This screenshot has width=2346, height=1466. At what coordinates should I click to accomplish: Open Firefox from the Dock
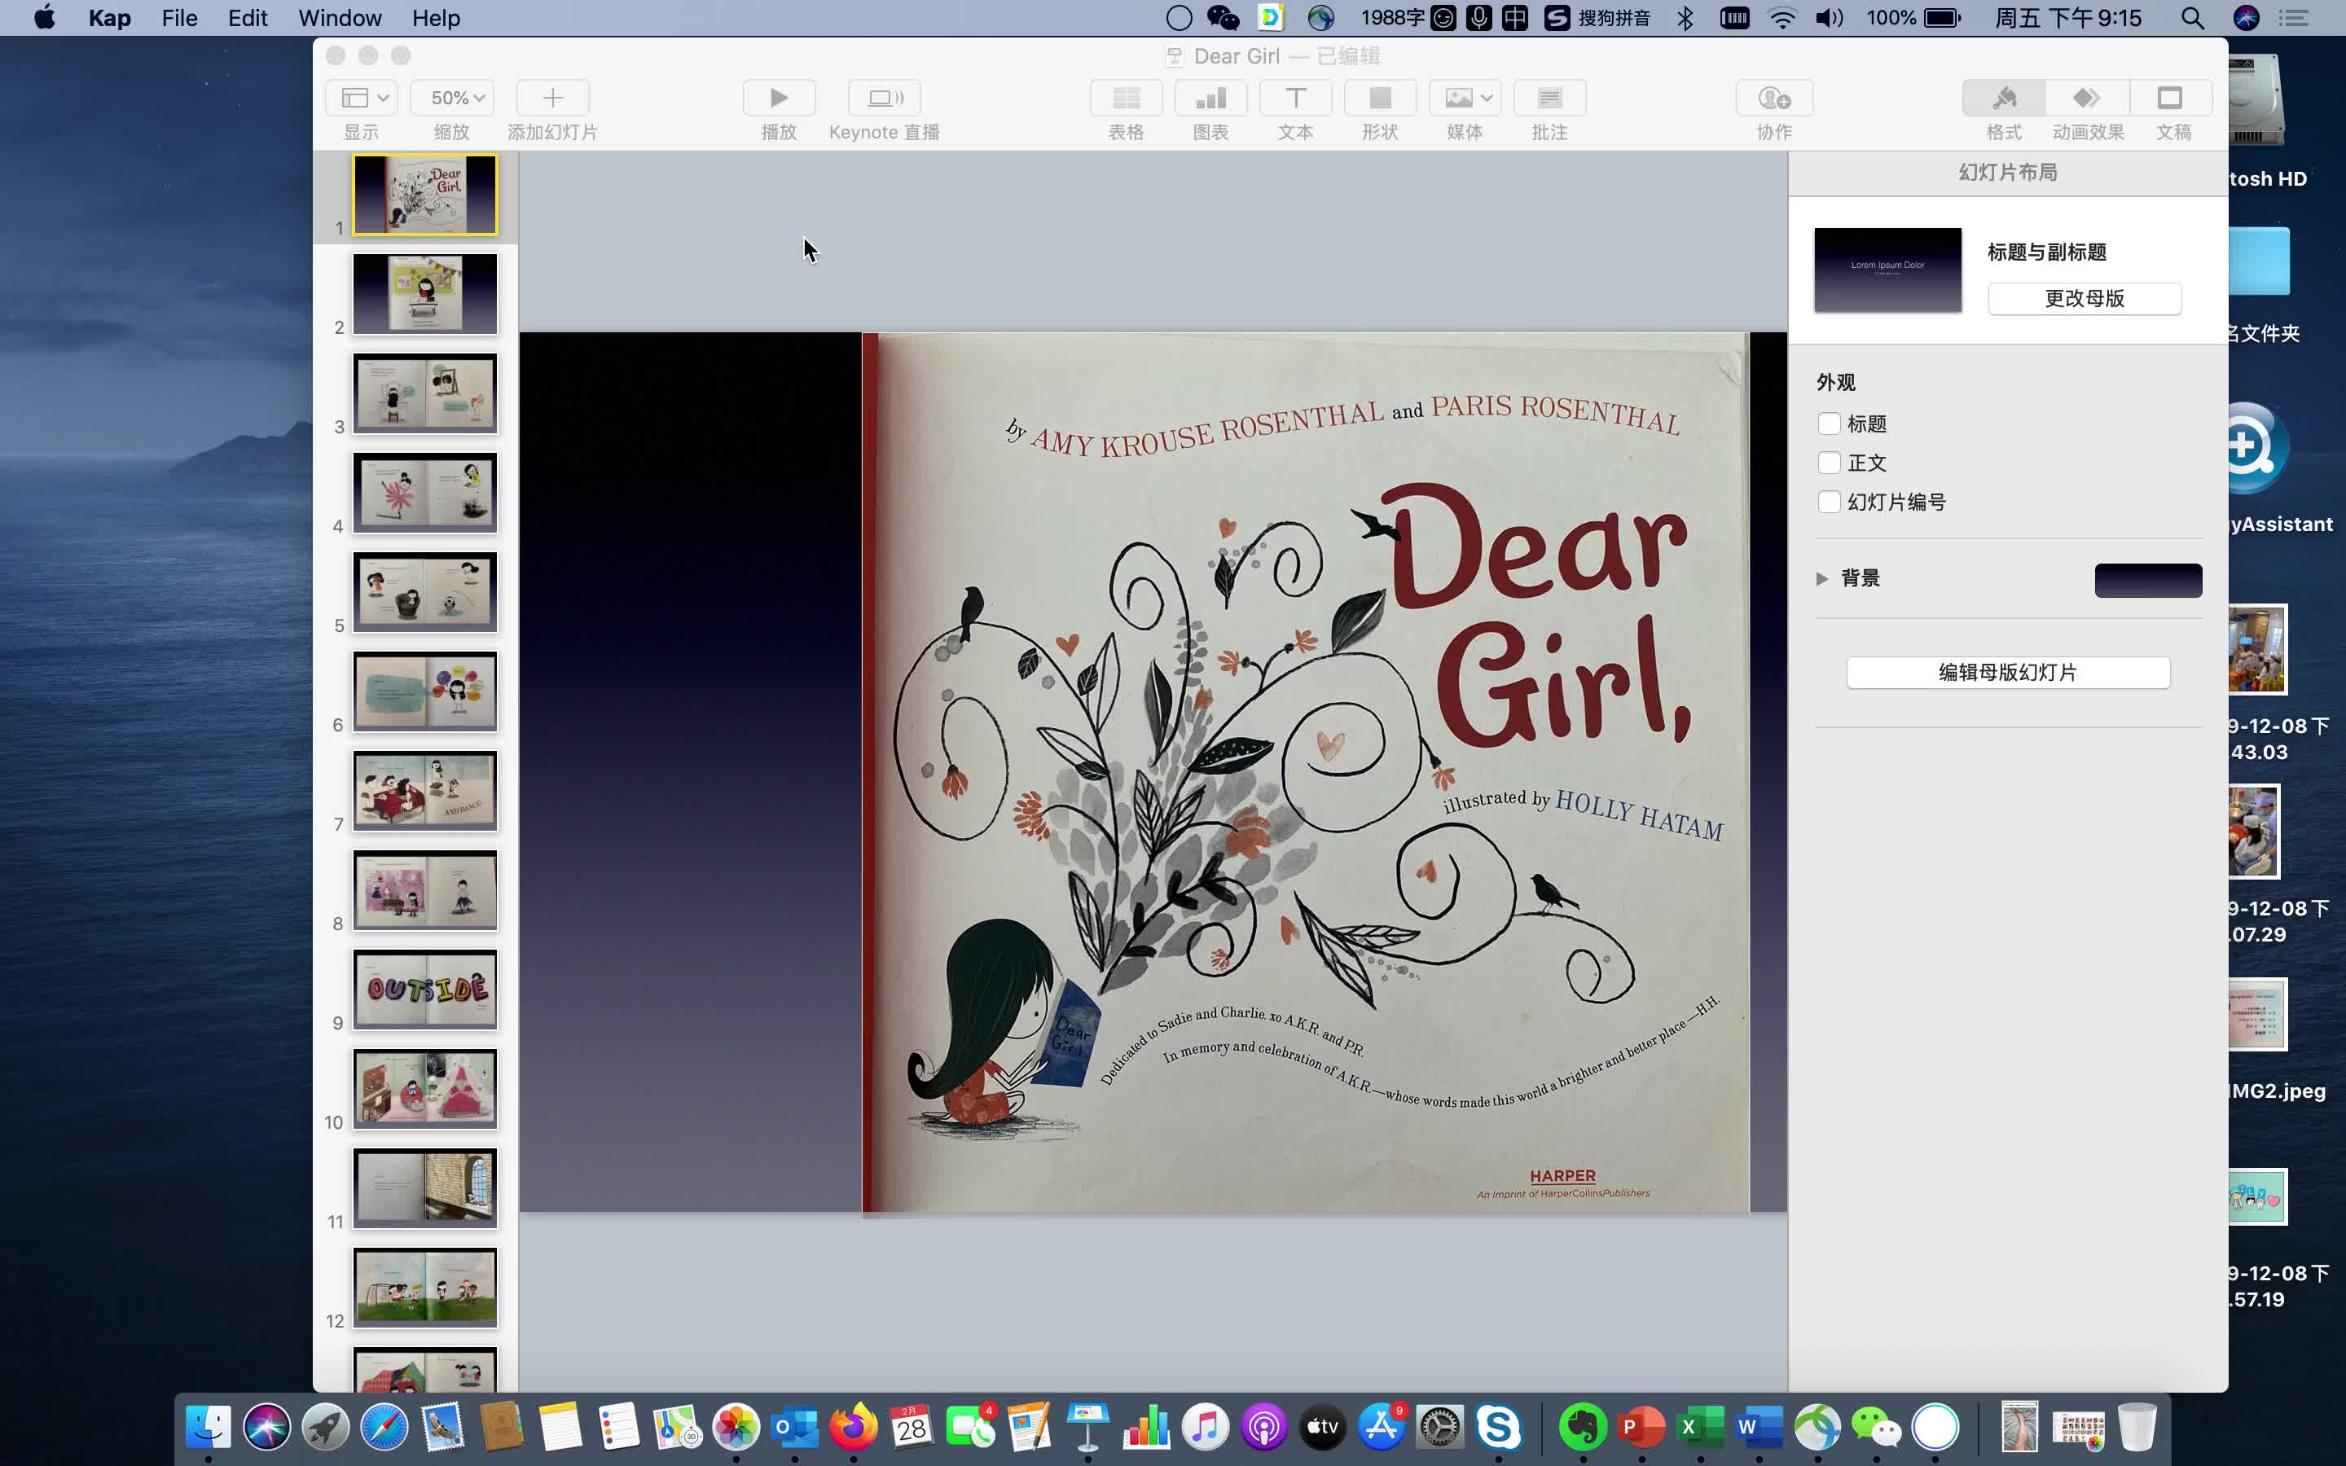[x=853, y=1426]
